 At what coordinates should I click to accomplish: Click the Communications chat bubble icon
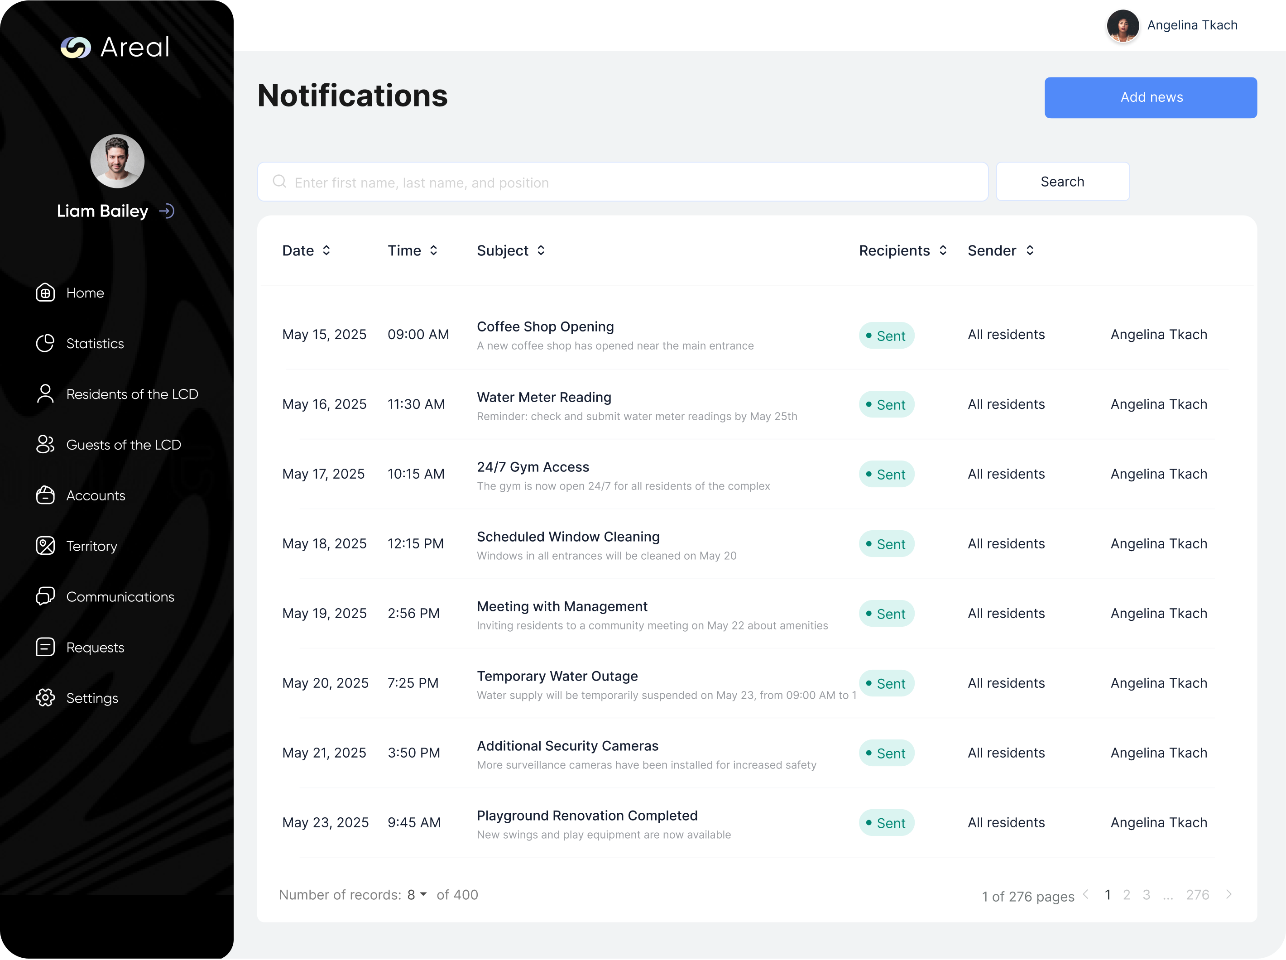point(45,596)
